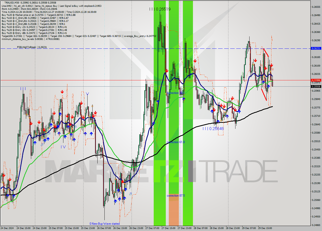Click the 0.25320 price scale value
The height and width of the screenshot is (231, 322).
pyautogui.click(x=316, y=166)
